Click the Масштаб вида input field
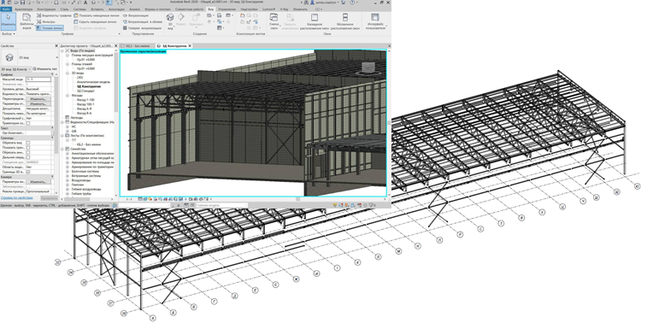 tap(38, 79)
